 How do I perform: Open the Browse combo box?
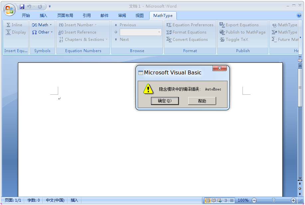(x=140, y=32)
